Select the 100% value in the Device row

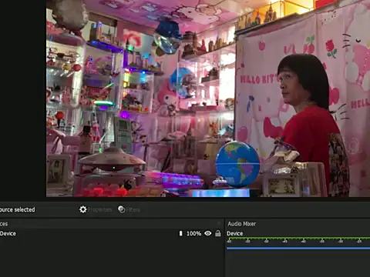(x=193, y=233)
